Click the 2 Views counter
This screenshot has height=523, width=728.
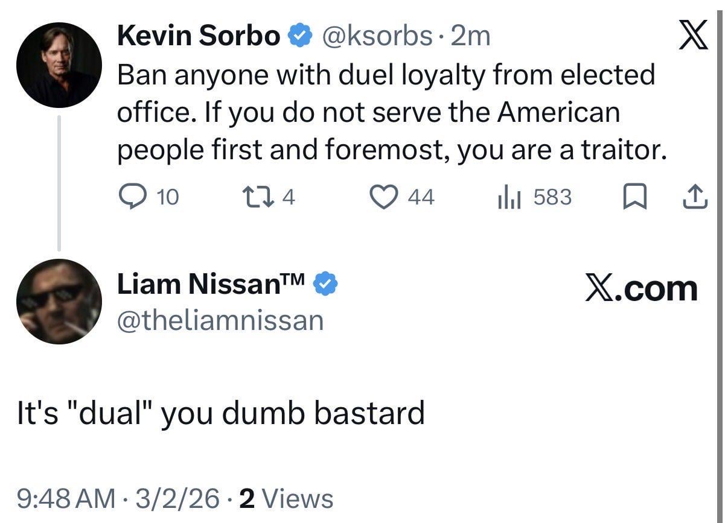[286, 499]
